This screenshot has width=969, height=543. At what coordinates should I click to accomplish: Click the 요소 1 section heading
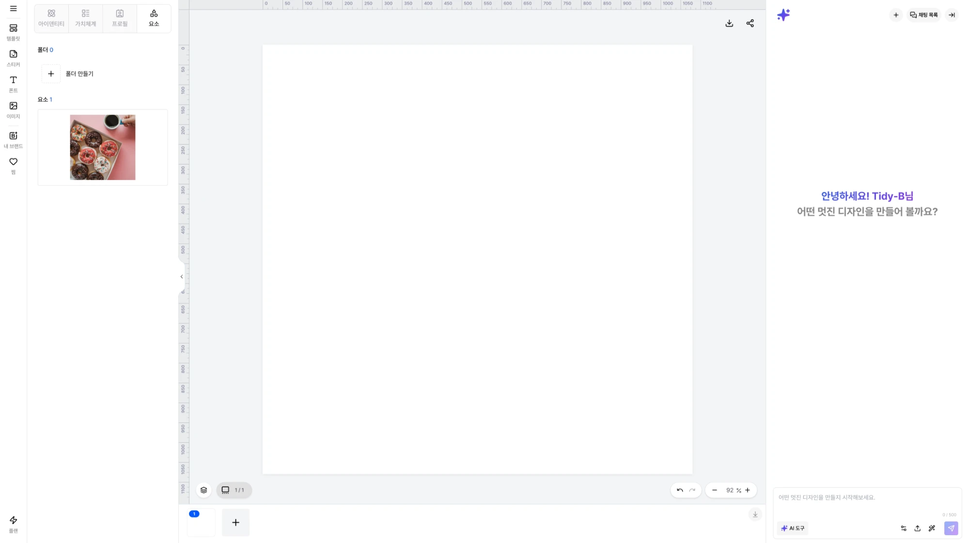point(45,99)
